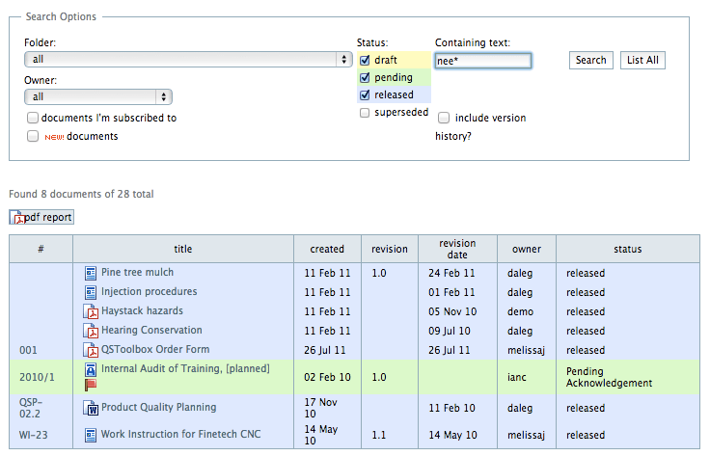This screenshot has width=710, height=456.
Task: Sort by the title column header
Action: pyautogui.click(x=183, y=250)
